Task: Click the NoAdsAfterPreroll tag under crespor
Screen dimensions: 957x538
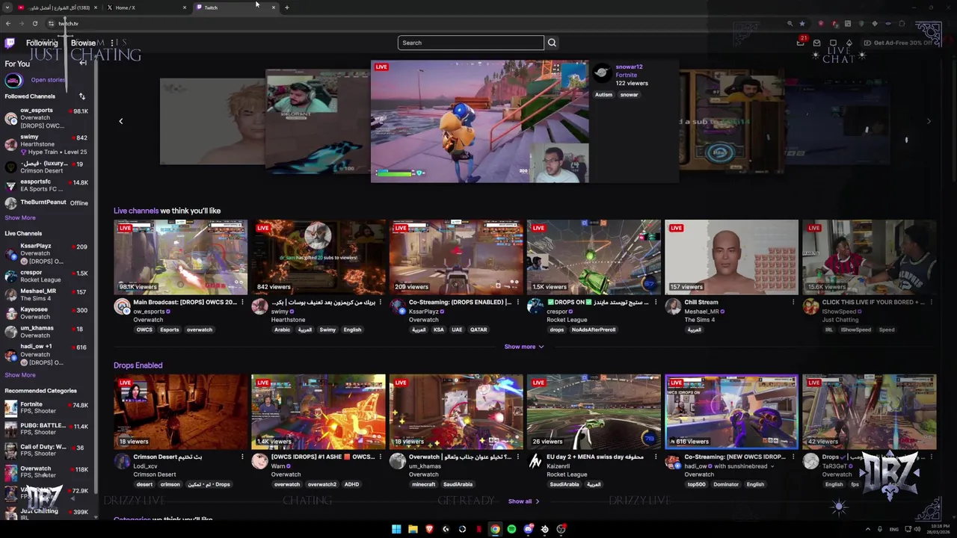Action: (593, 330)
